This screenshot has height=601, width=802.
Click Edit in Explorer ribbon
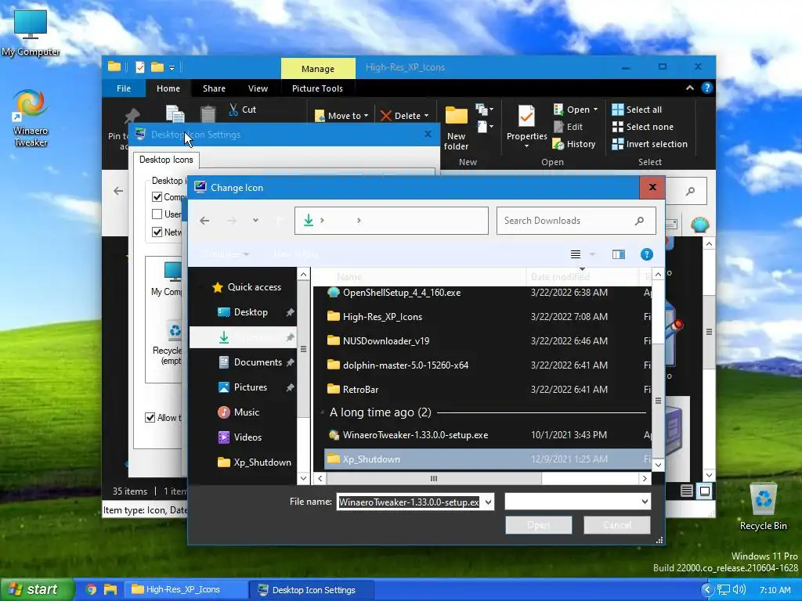(569, 127)
